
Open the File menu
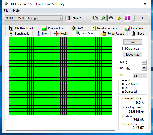coord(6,11)
